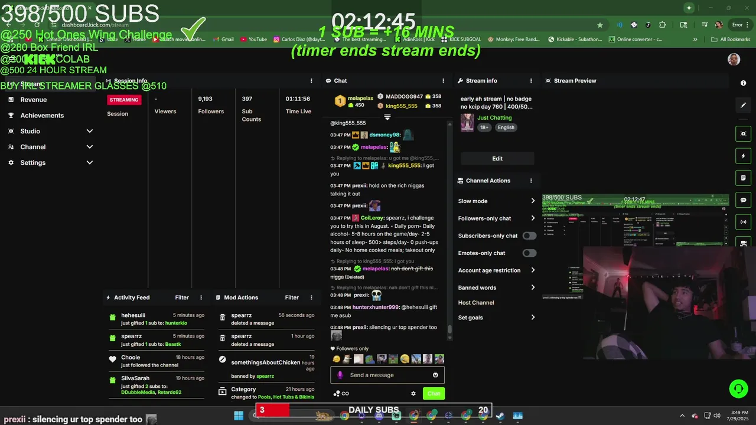756x425 pixels.
Task: Click the three-circles icon below message box
Action: [336, 394]
